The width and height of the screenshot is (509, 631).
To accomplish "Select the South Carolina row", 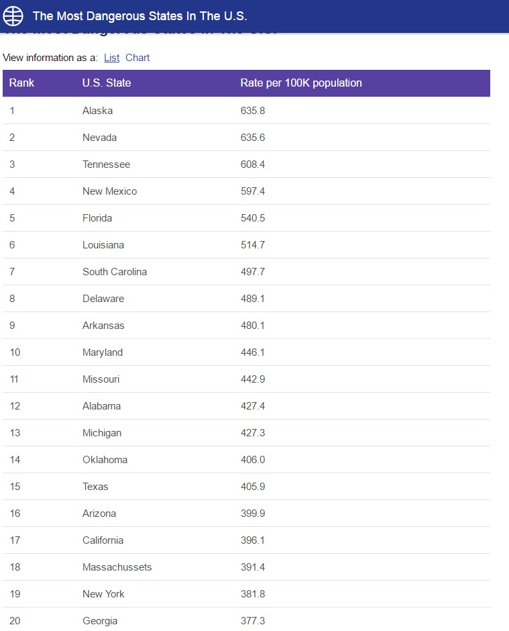I will tap(247, 272).
